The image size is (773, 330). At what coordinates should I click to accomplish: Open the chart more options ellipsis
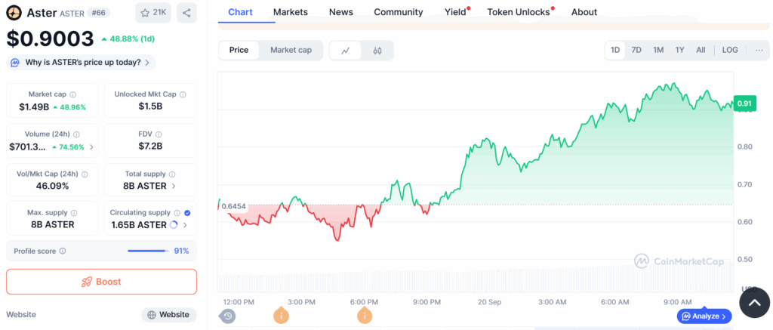(x=759, y=50)
